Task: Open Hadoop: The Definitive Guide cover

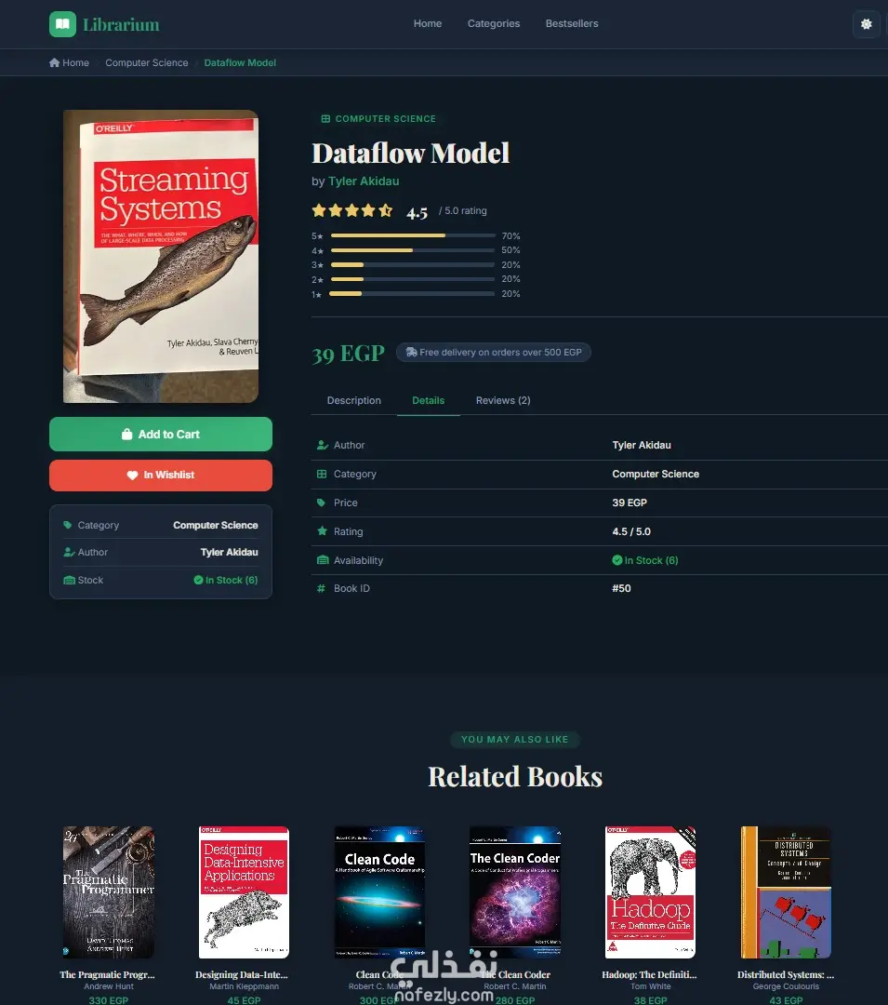Action: (x=651, y=892)
